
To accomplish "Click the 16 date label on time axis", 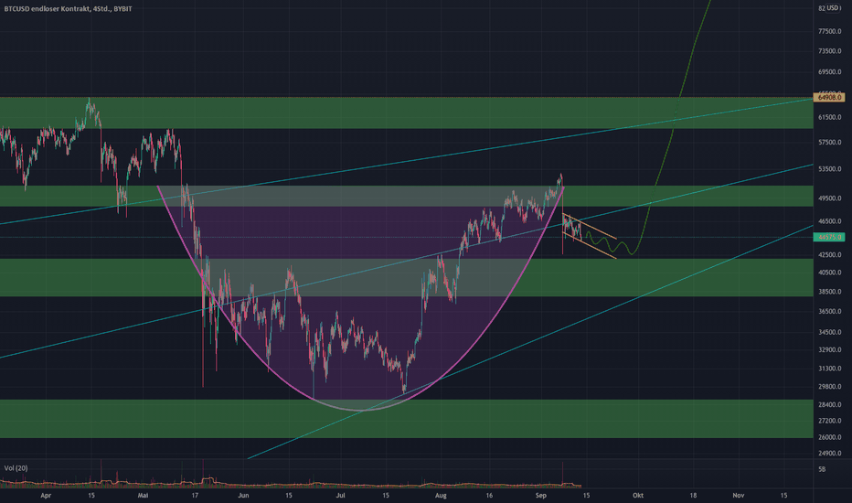I will click(490, 496).
